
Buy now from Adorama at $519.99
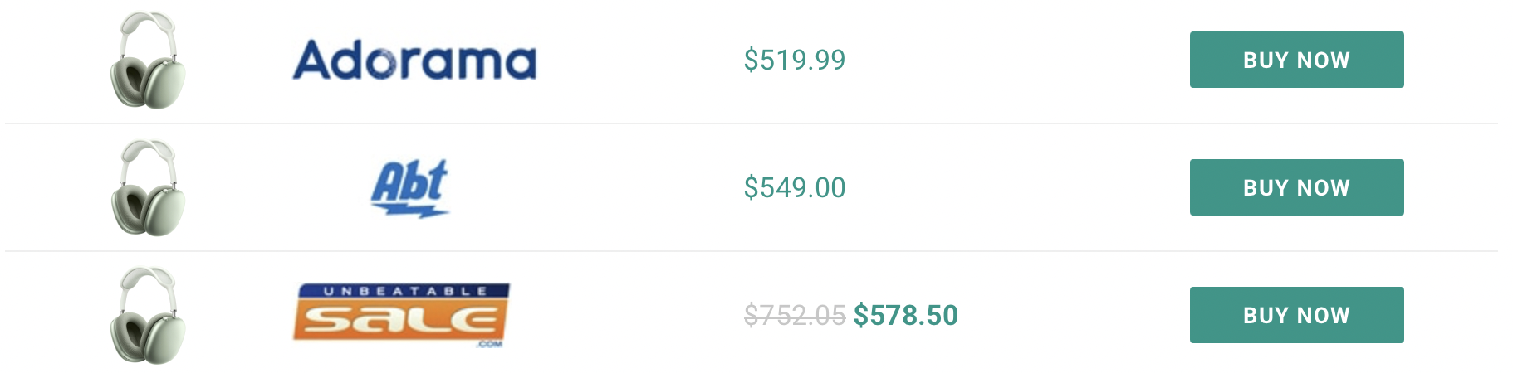pyautogui.click(x=1296, y=60)
